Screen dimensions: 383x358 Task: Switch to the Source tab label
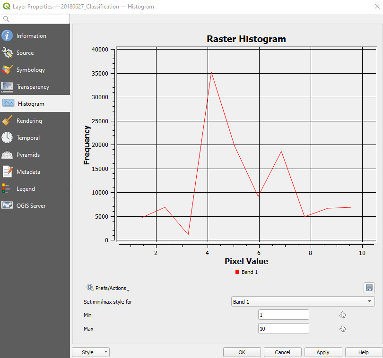(x=25, y=53)
